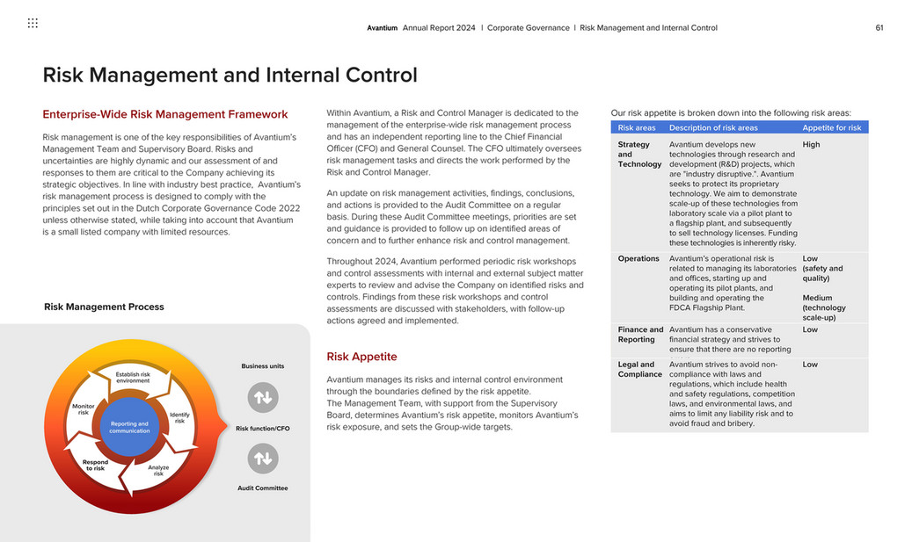Select the Strategy and Technology row label
912x542 pixels.
639,154
